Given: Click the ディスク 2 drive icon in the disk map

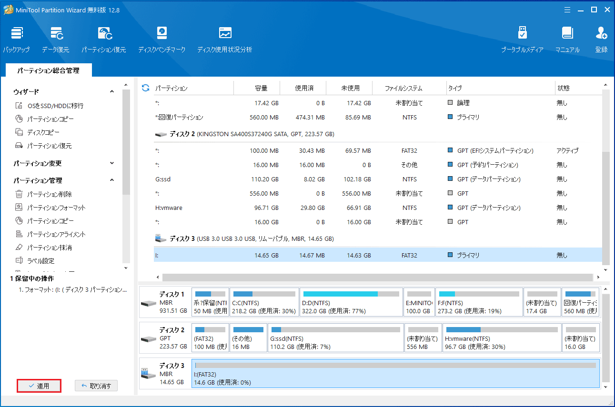Looking at the screenshot, I should click(148, 339).
